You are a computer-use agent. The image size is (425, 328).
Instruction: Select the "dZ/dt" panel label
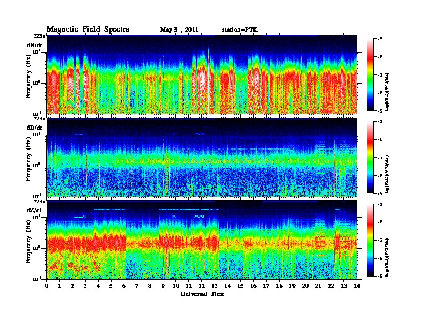[x=34, y=210]
